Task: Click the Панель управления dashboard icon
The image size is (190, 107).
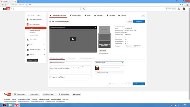Action: pos(28,19)
